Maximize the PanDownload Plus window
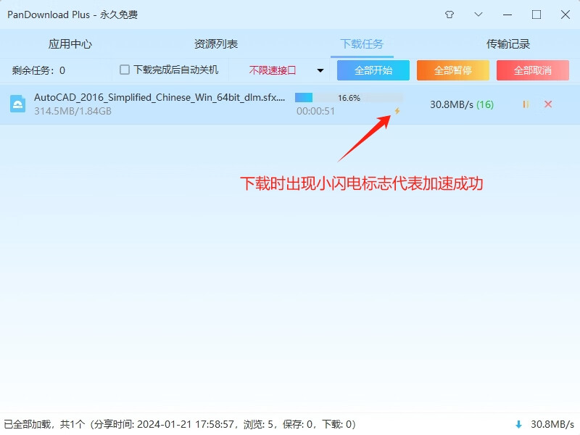Image resolution: width=580 pixels, height=435 pixels. pos(536,14)
